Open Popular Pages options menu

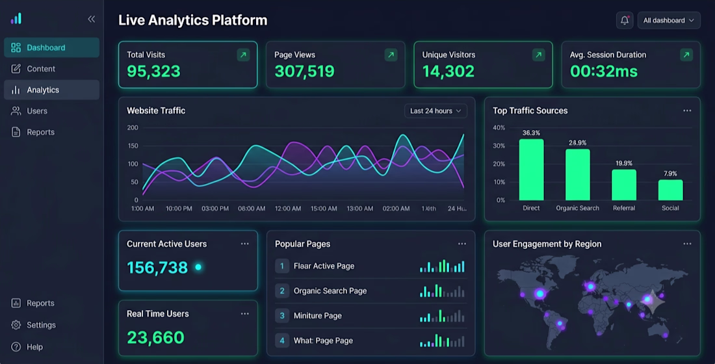pos(462,244)
